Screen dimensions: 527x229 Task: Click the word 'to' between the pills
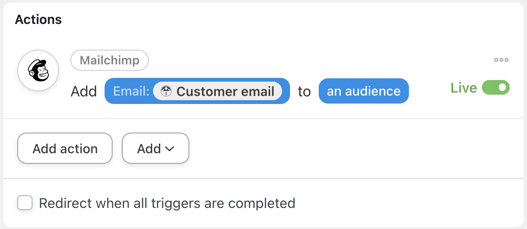[x=304, y=91]
